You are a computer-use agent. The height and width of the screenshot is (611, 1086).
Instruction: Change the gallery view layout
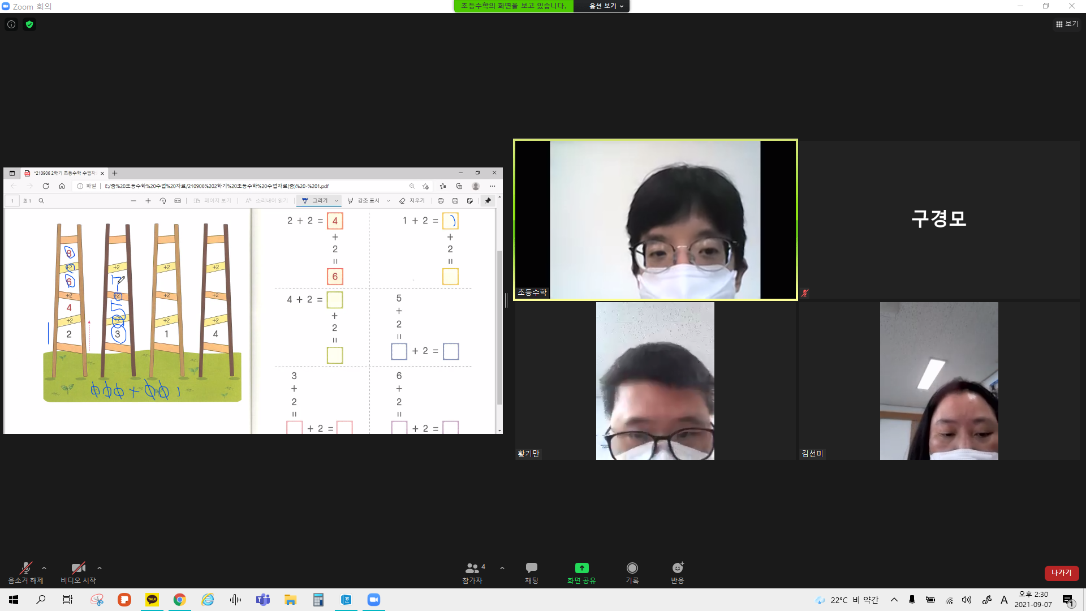[1067, 24]
